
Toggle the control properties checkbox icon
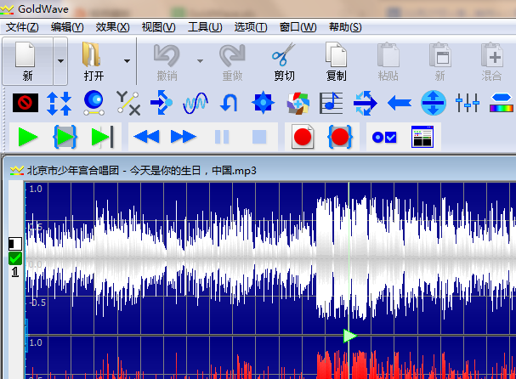384,137
